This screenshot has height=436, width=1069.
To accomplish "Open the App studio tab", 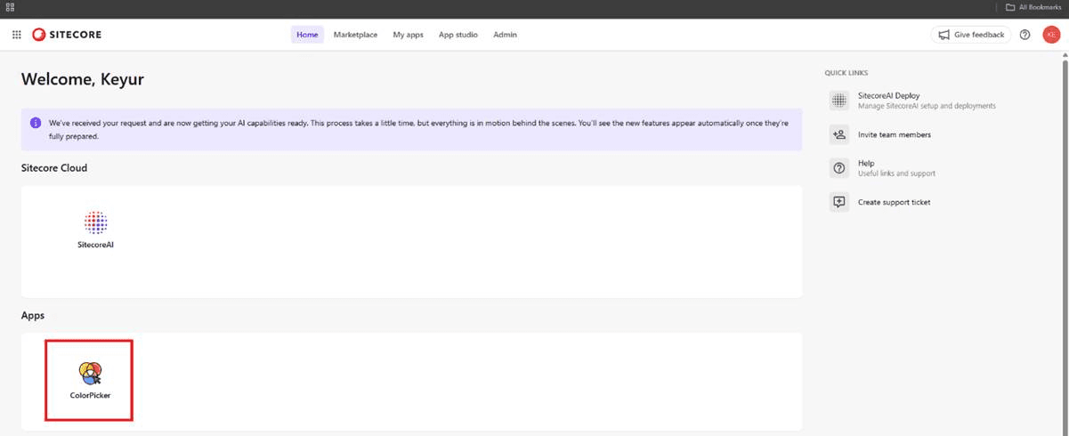I will (x=458, y=35).
